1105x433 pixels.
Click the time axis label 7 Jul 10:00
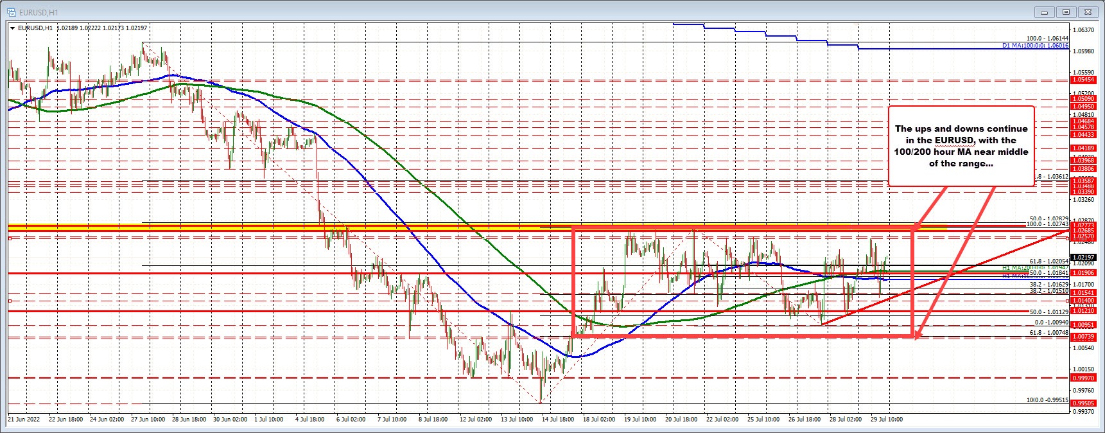[x=392, y=419]
